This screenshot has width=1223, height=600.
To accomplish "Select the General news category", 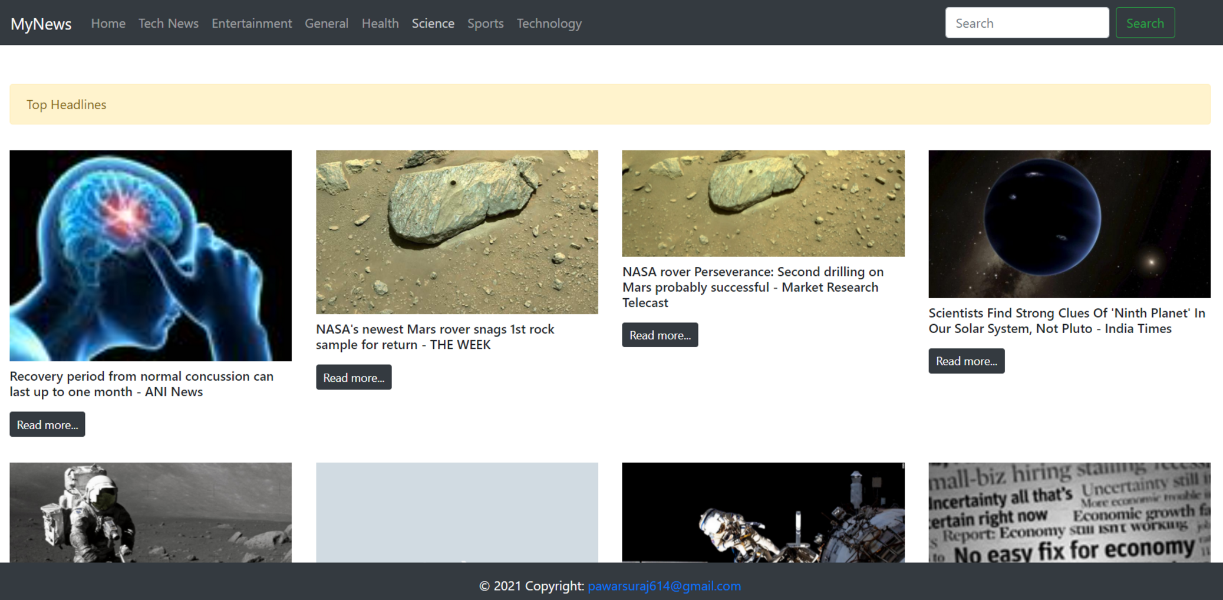I will click(x=327, y=23).
